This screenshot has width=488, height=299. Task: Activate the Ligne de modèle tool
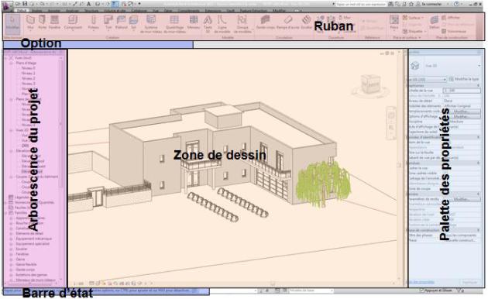click(x=222, y=24)
